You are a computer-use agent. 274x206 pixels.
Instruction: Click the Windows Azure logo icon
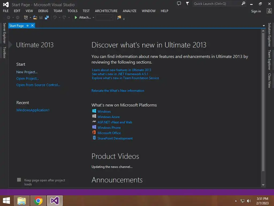click(94, 116)
